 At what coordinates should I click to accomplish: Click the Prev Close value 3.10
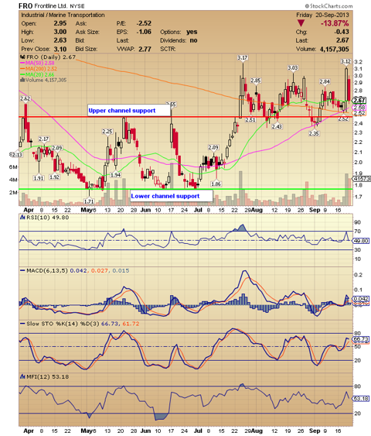click(60, 50)
